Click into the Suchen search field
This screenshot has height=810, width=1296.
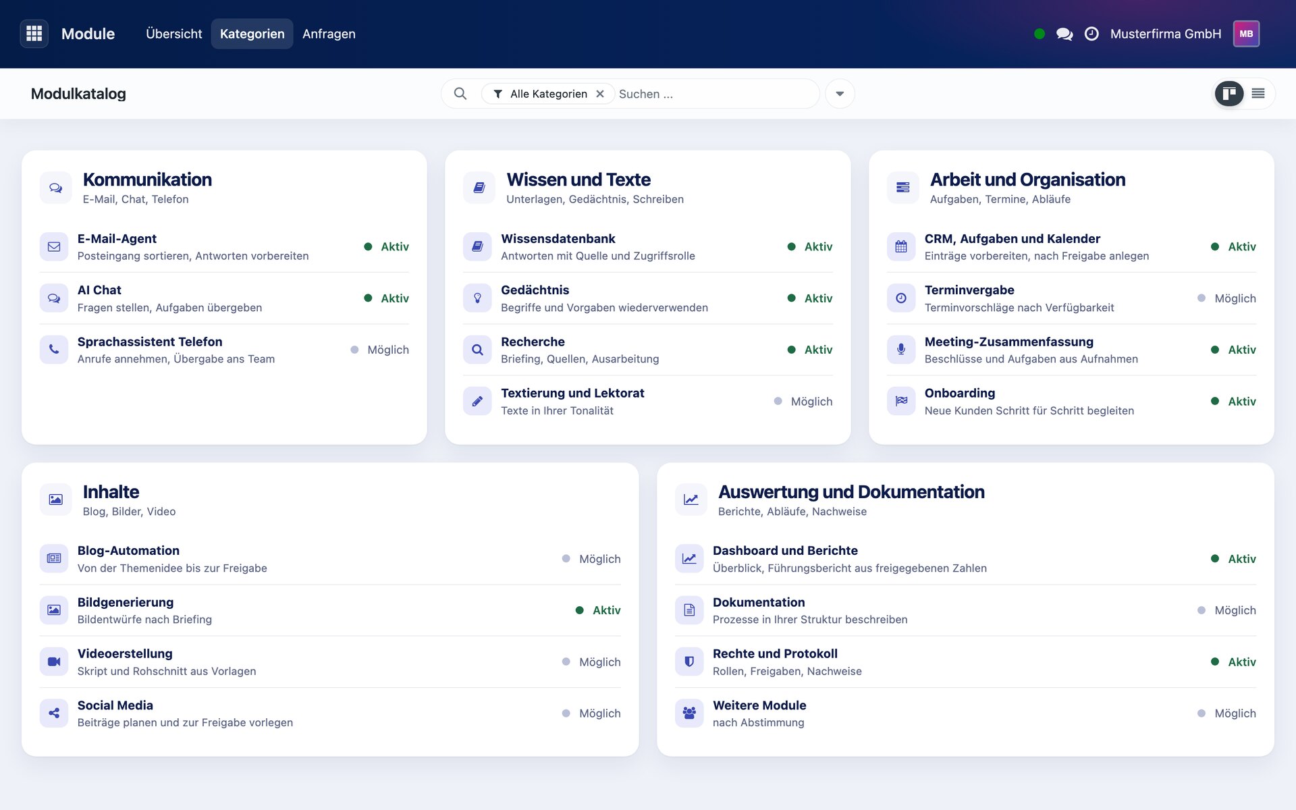(715, 94)
